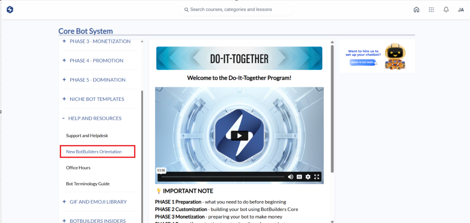470x223 pixels.
Task: Click the PHASE 1 Preparation text line
Action: tap(220, 202)
